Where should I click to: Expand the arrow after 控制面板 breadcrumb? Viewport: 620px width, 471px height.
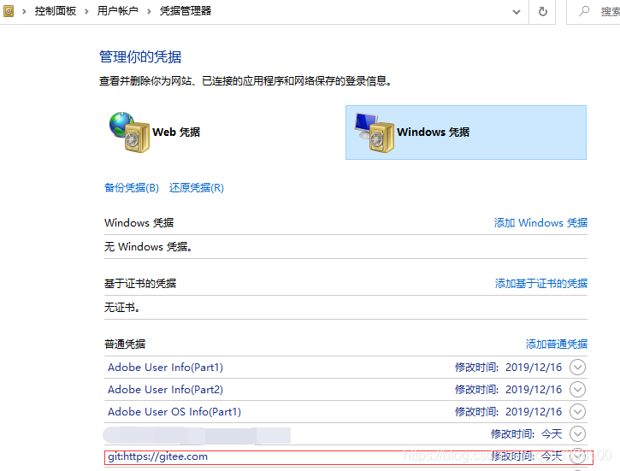pyautogui.click(x=86, y=11)
